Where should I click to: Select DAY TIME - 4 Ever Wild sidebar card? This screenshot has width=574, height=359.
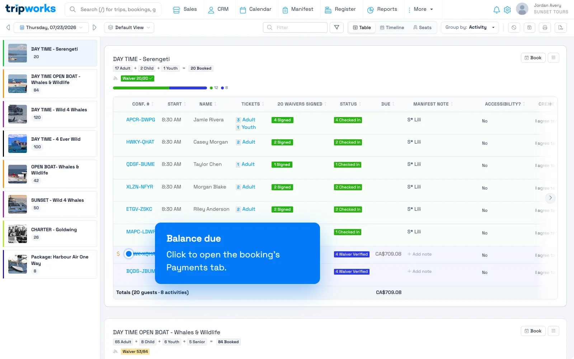click(50, 144)
